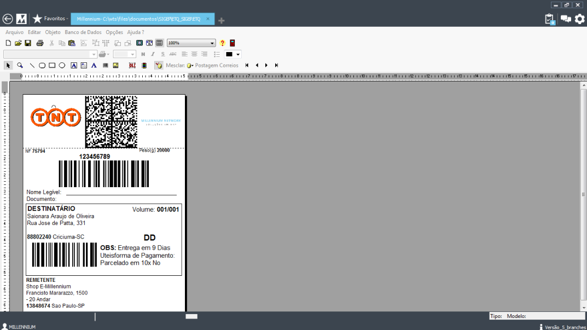
Task: Toggle the Mesclar merge button
Action: click(x=159, y=65)
